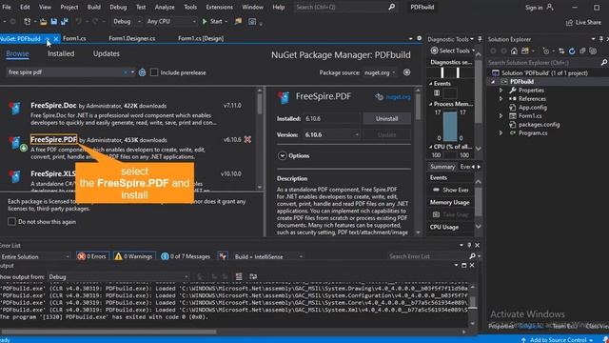The height and width of the screenshot is (343, 609).
Task: Click Collapse All icon in Solution Explorer
Action: click(582, 50)
